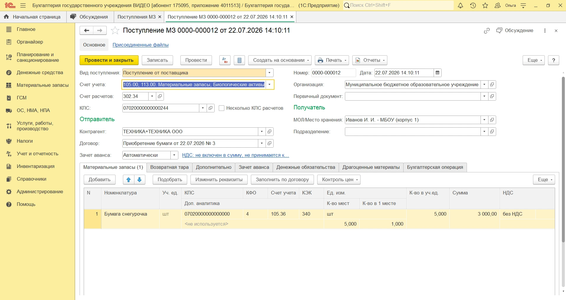Click help question mark button
566x300 pixels.
coord(554,60)
